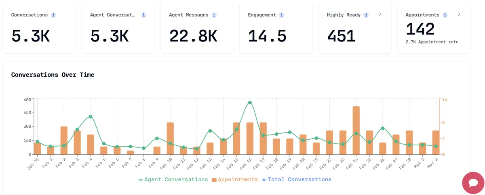Click the 5.3K Conversations value
This screenshot has height=195, width=485.
click(30, 36)
